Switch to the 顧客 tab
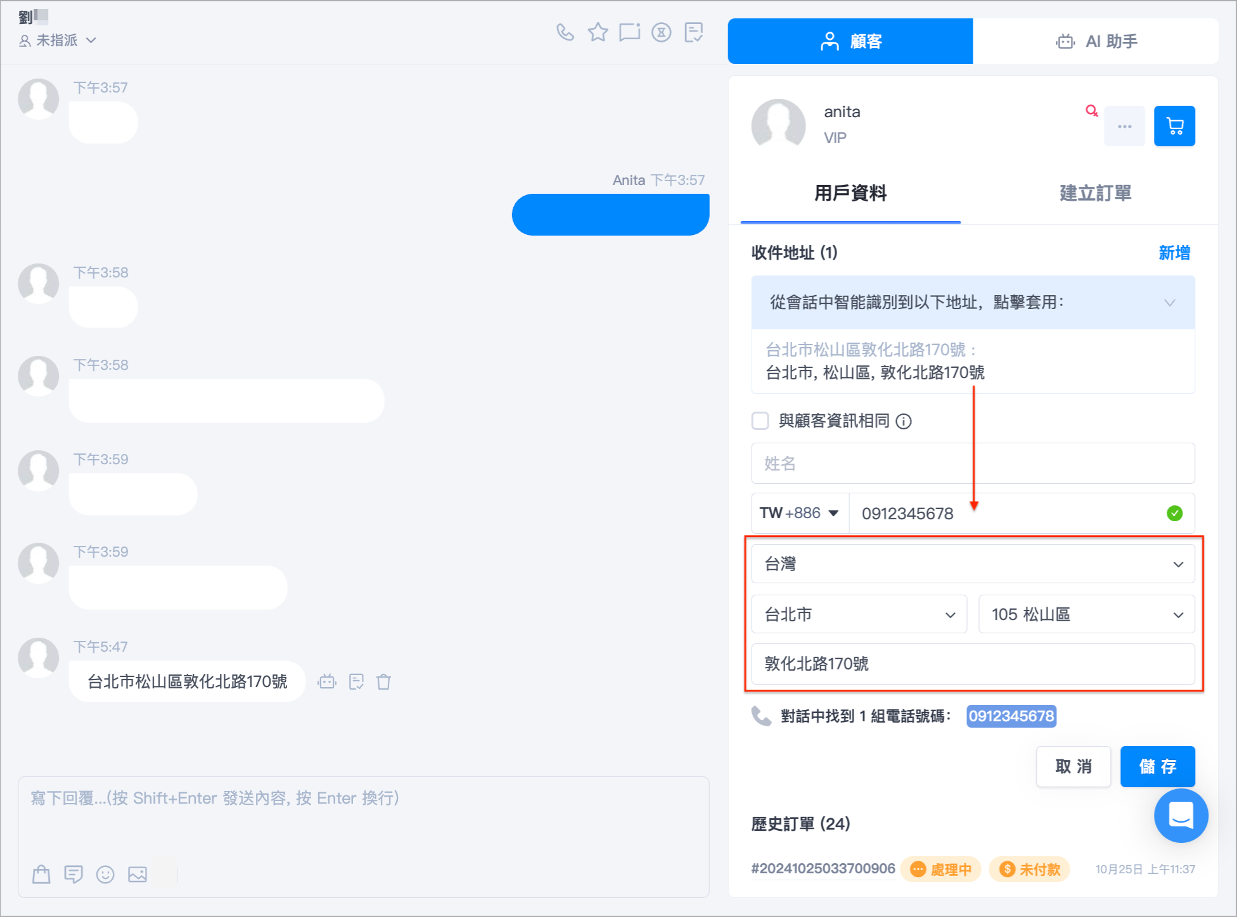The width and height of the screenshot is (1237, 917). tap(850, 41)
